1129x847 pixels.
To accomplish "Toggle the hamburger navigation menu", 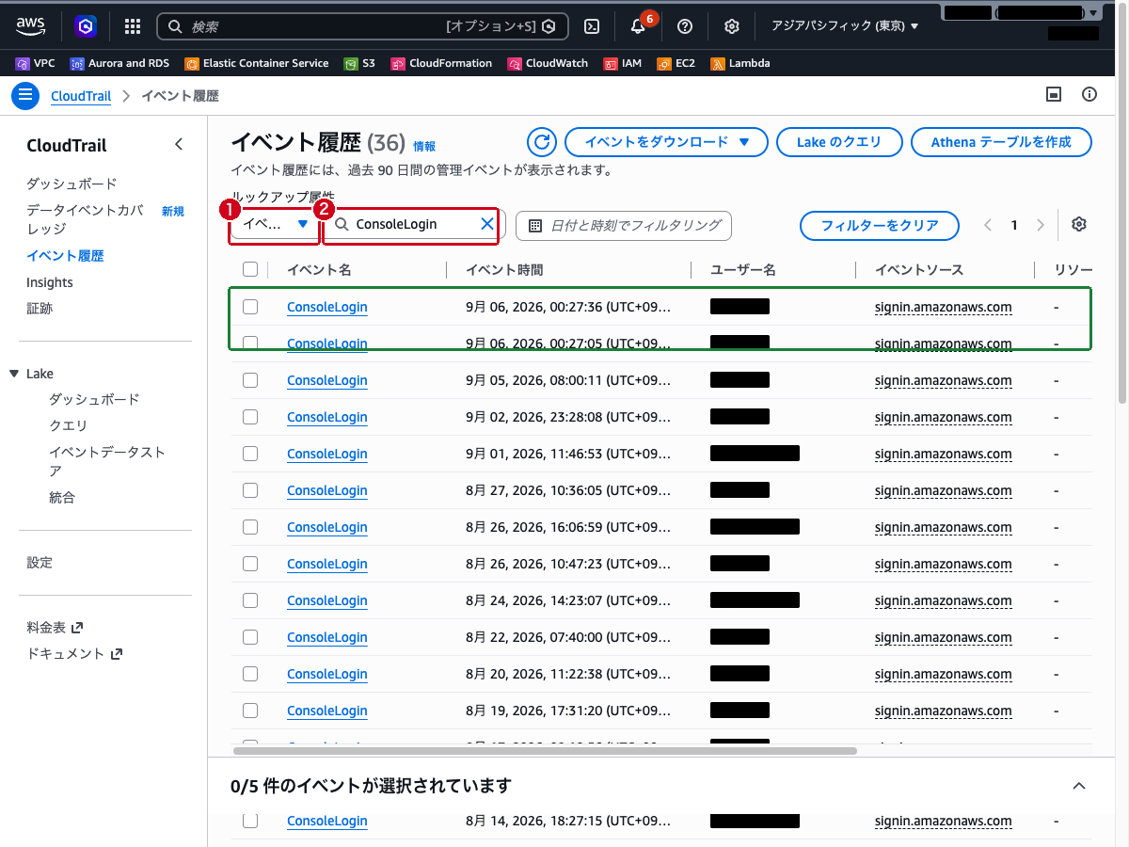I will tap(24, 95).
